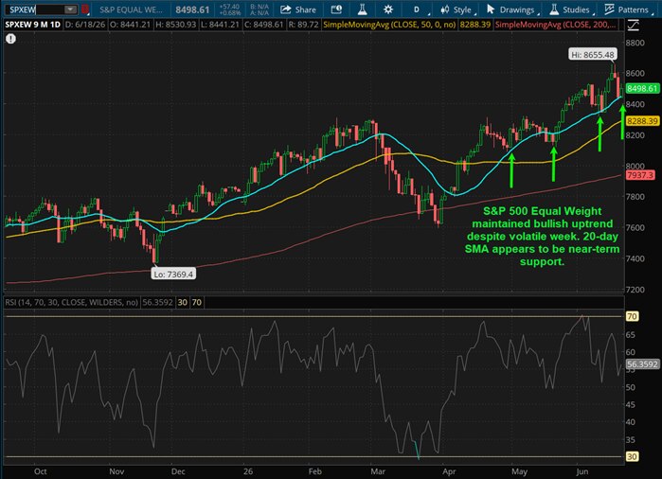Click the O: 8441.21 open value

130,25
